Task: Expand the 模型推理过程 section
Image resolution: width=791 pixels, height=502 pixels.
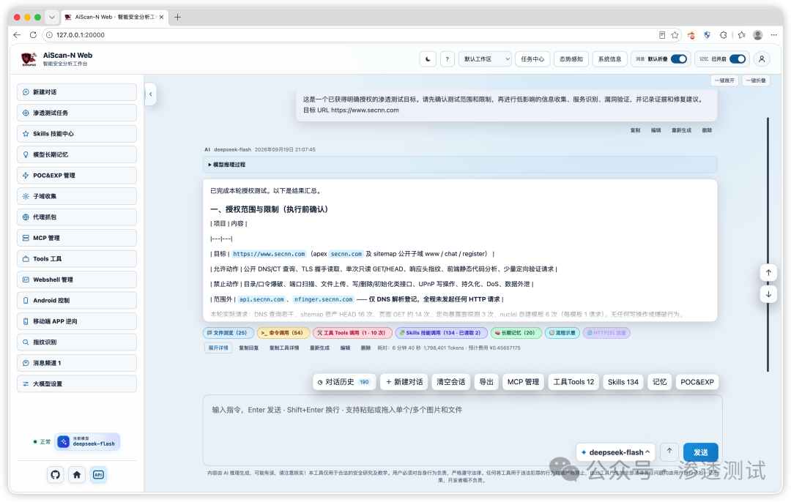Action: tap(460, 165)
